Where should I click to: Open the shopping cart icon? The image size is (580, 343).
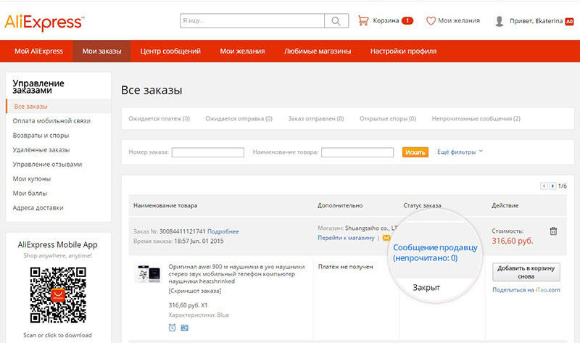click(x=363, y=21)
